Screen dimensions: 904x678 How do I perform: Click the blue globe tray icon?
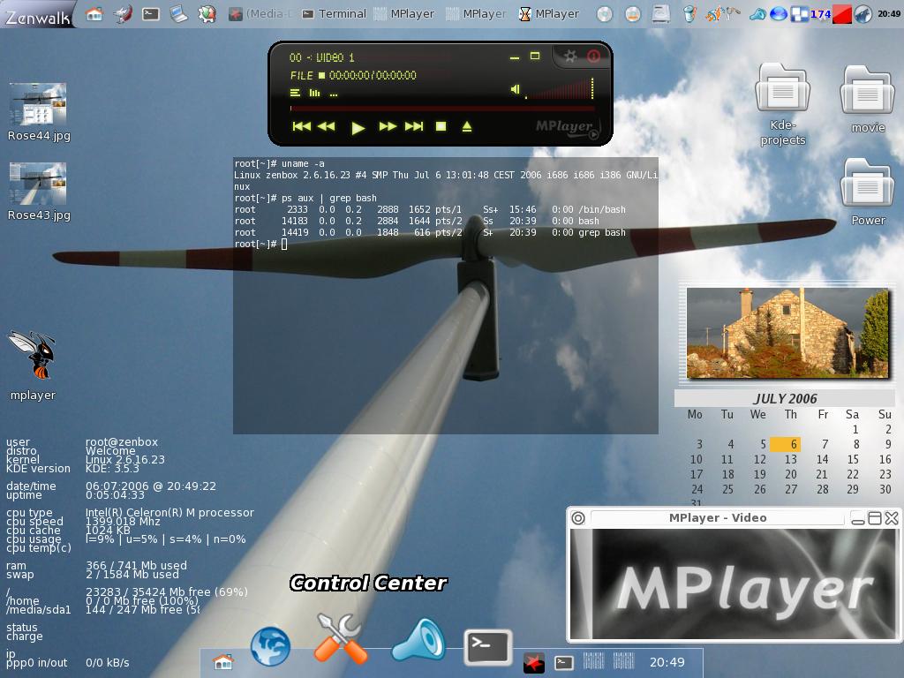pyautogui.click(x=779, y=14)
